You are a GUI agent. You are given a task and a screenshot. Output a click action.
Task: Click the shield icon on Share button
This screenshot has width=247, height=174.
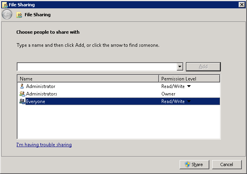click(x=188, y=164)
